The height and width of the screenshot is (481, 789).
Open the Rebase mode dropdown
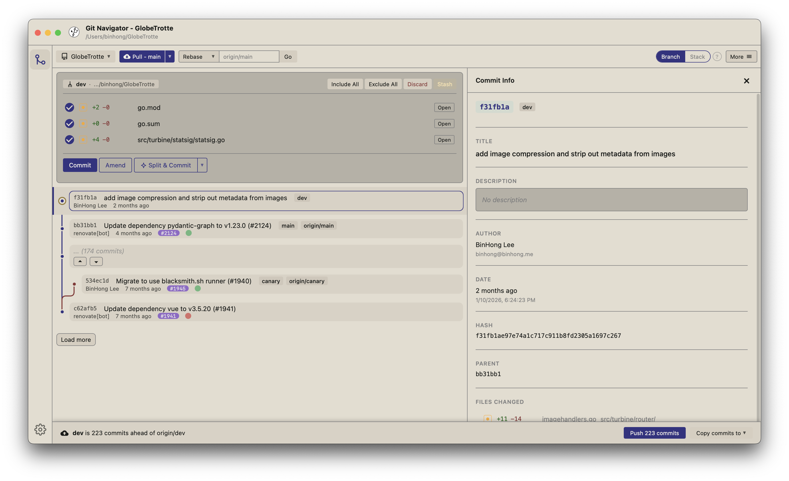click(x=199, y=56)
